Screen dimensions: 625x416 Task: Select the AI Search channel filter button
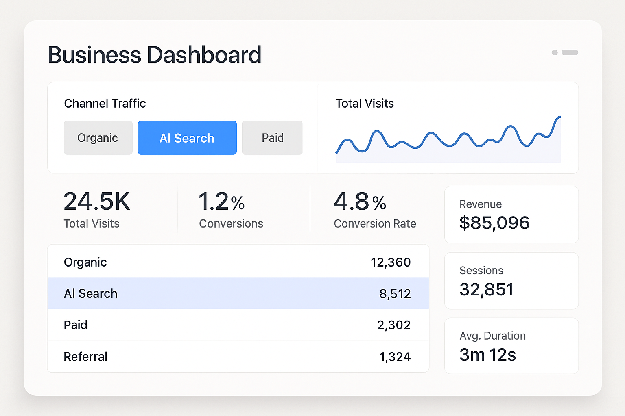(x=187, y=137)
